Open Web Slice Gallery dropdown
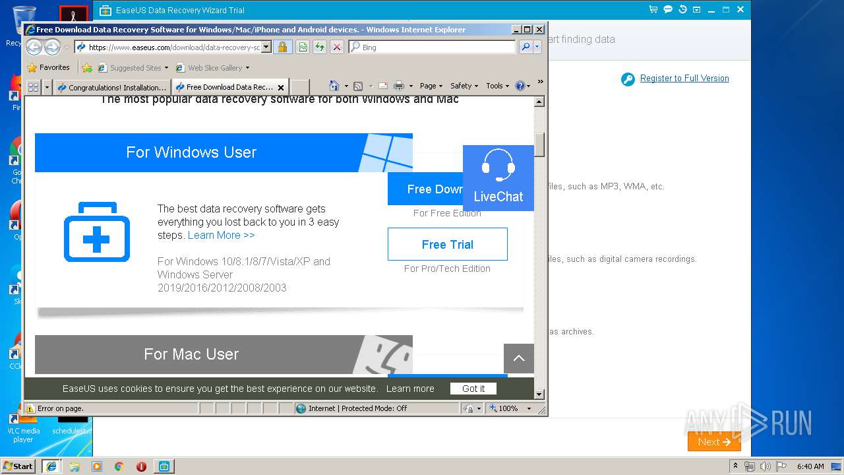The image size is (844, 475). (x=212, y=67)
